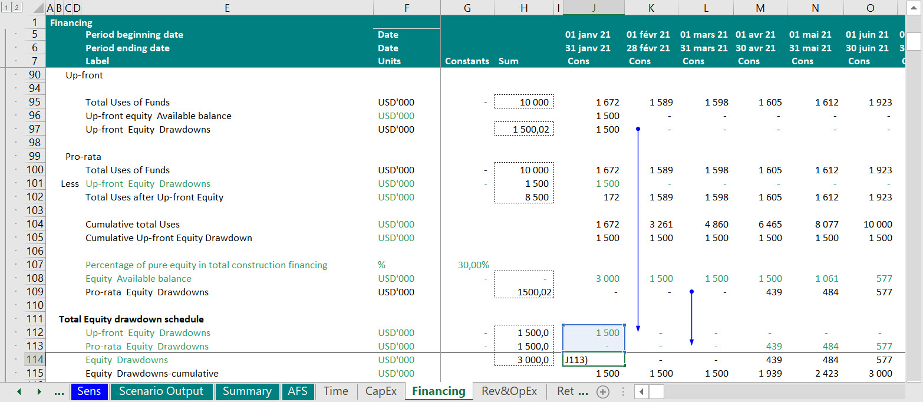Switch to Rev&OpEx sheet tab

pyautogui.click(x=509, y=391)
